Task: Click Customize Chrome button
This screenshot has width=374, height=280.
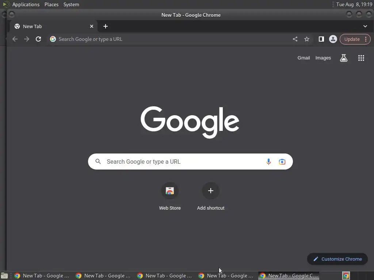Action: pyautogui.click(x=337, y=259)
